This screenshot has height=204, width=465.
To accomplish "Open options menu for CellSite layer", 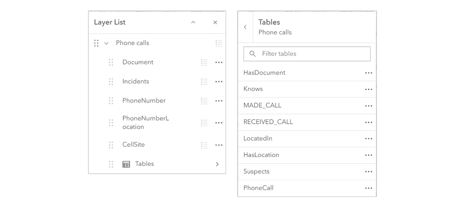I will pos(219,145).
